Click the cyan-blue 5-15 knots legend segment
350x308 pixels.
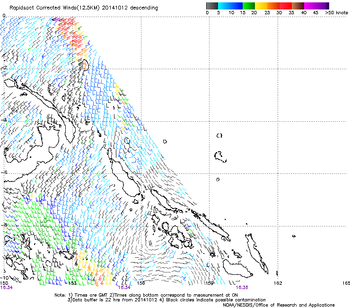coord(230,6)
